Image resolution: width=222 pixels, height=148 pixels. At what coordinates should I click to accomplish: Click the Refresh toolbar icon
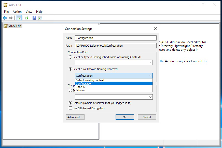pyautogui.click(x=27, y=18)
